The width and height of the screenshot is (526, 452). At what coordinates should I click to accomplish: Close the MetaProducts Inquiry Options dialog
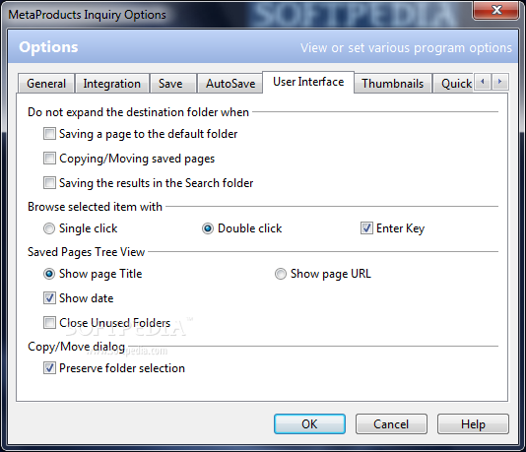(x=495, y=10)
